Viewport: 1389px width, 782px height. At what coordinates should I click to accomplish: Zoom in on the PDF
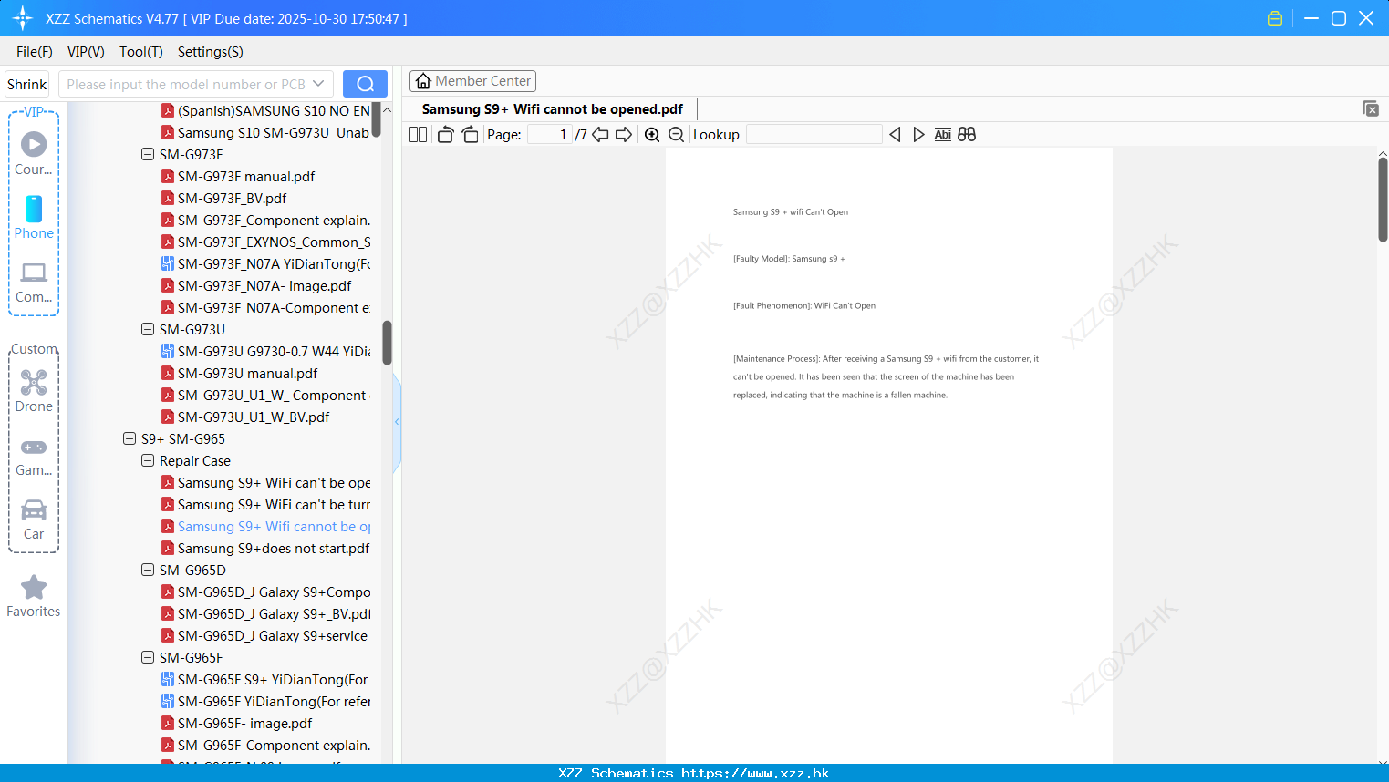pyautogui.click(x=652, y=135)
